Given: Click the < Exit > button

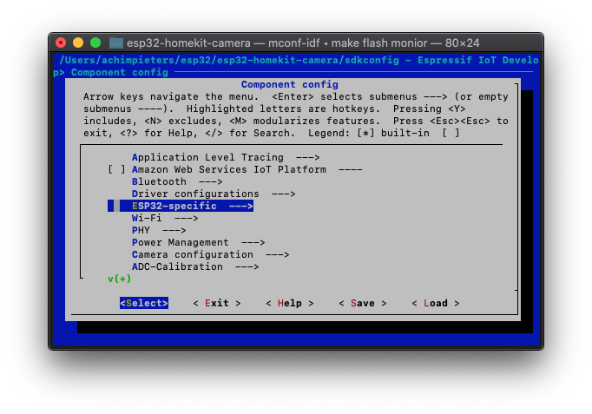Looking at the screenshot, I should click(217, 303).
